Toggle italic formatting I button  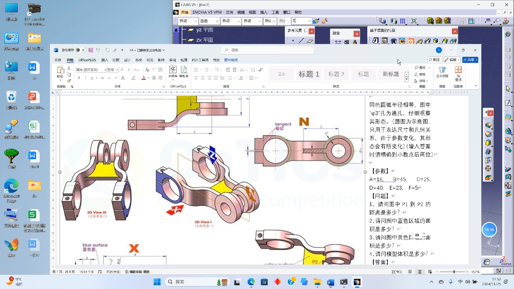(85, 78)
